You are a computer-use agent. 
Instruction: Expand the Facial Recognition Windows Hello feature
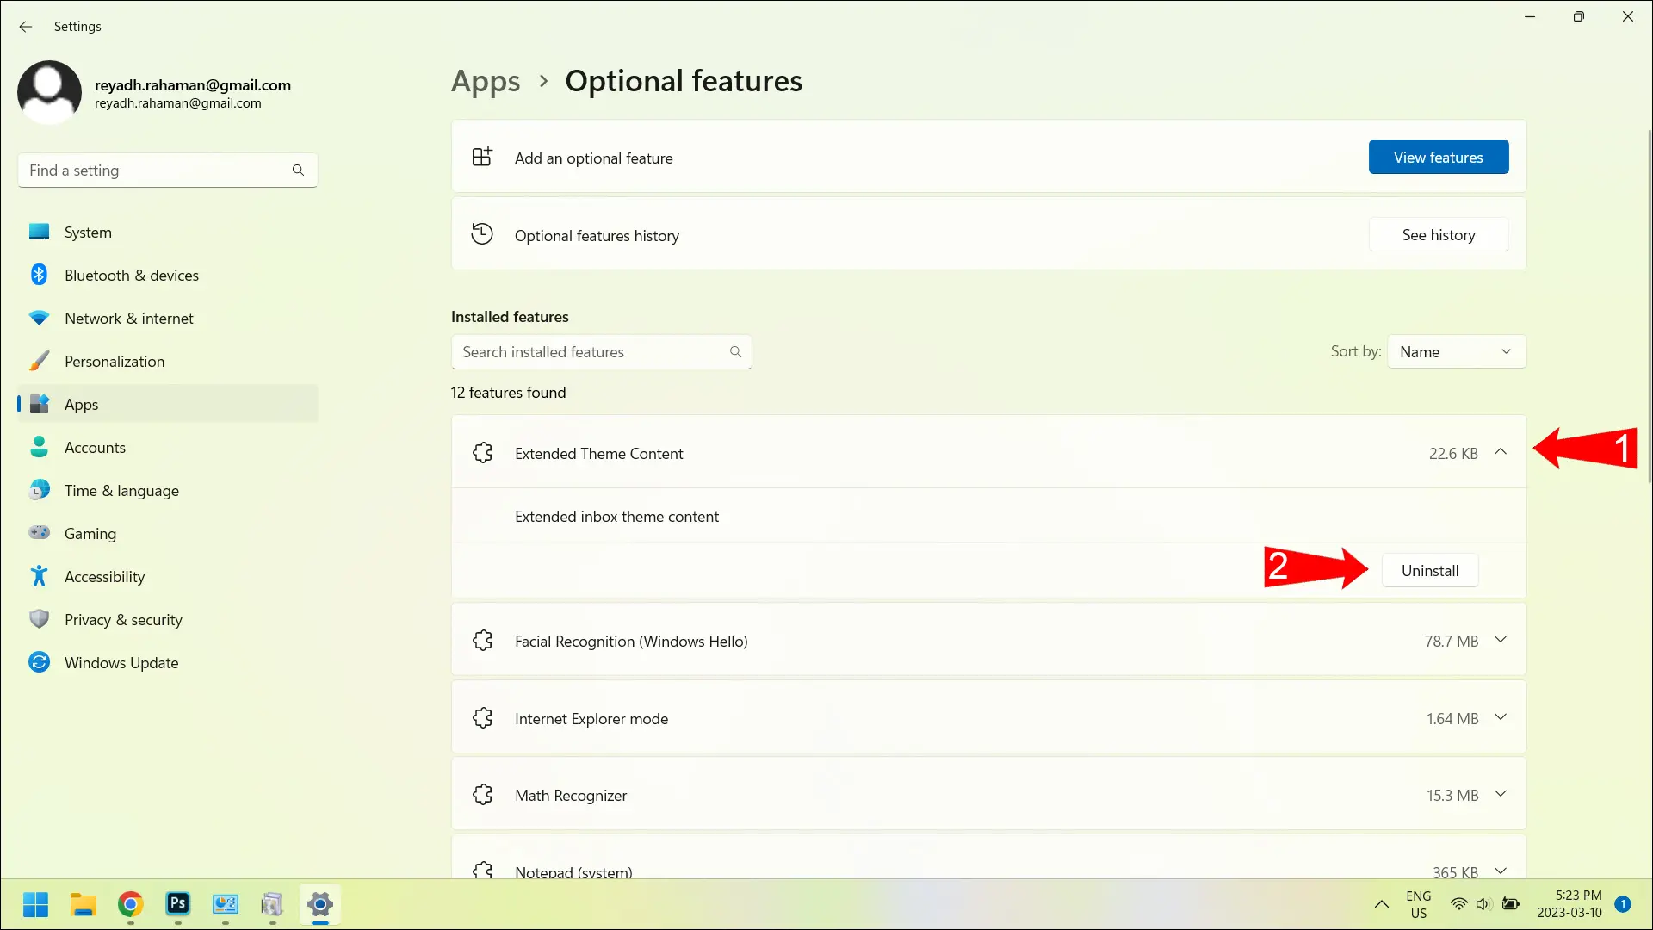pyautogui.click(x=1501, y=641)
